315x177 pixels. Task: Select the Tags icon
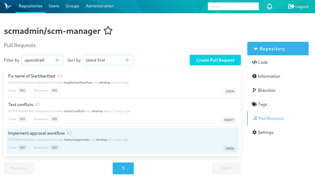pos(255,104)
